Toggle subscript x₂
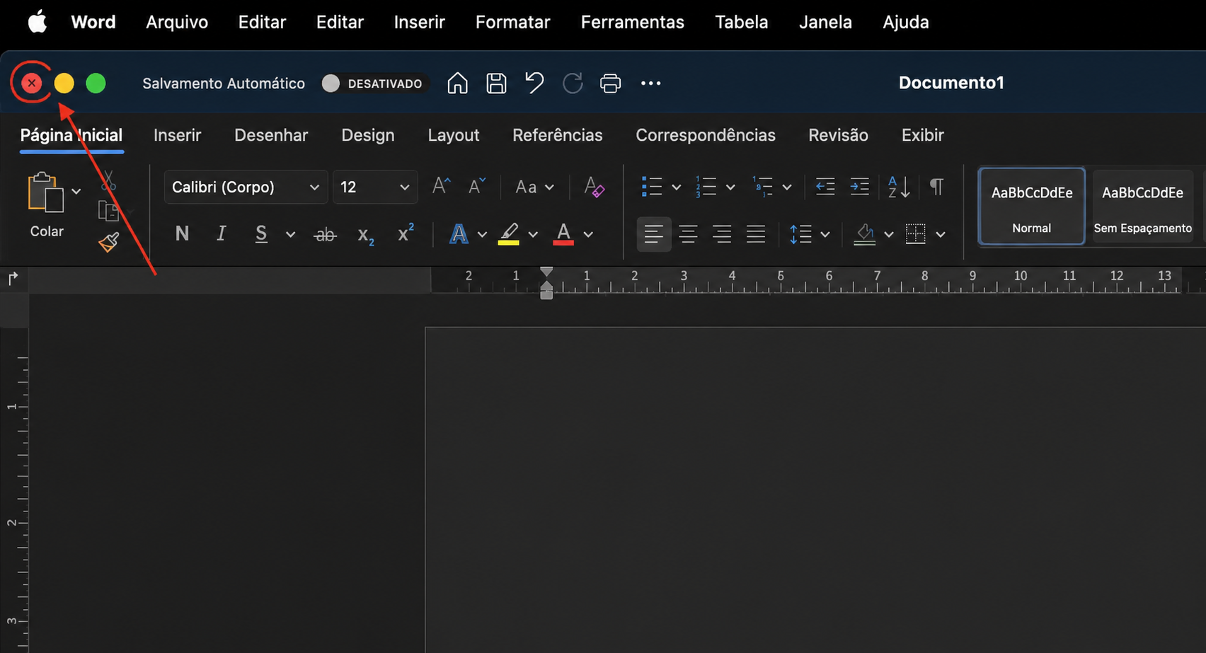This screenshot has width=1206, height=653. coord(365,236)
